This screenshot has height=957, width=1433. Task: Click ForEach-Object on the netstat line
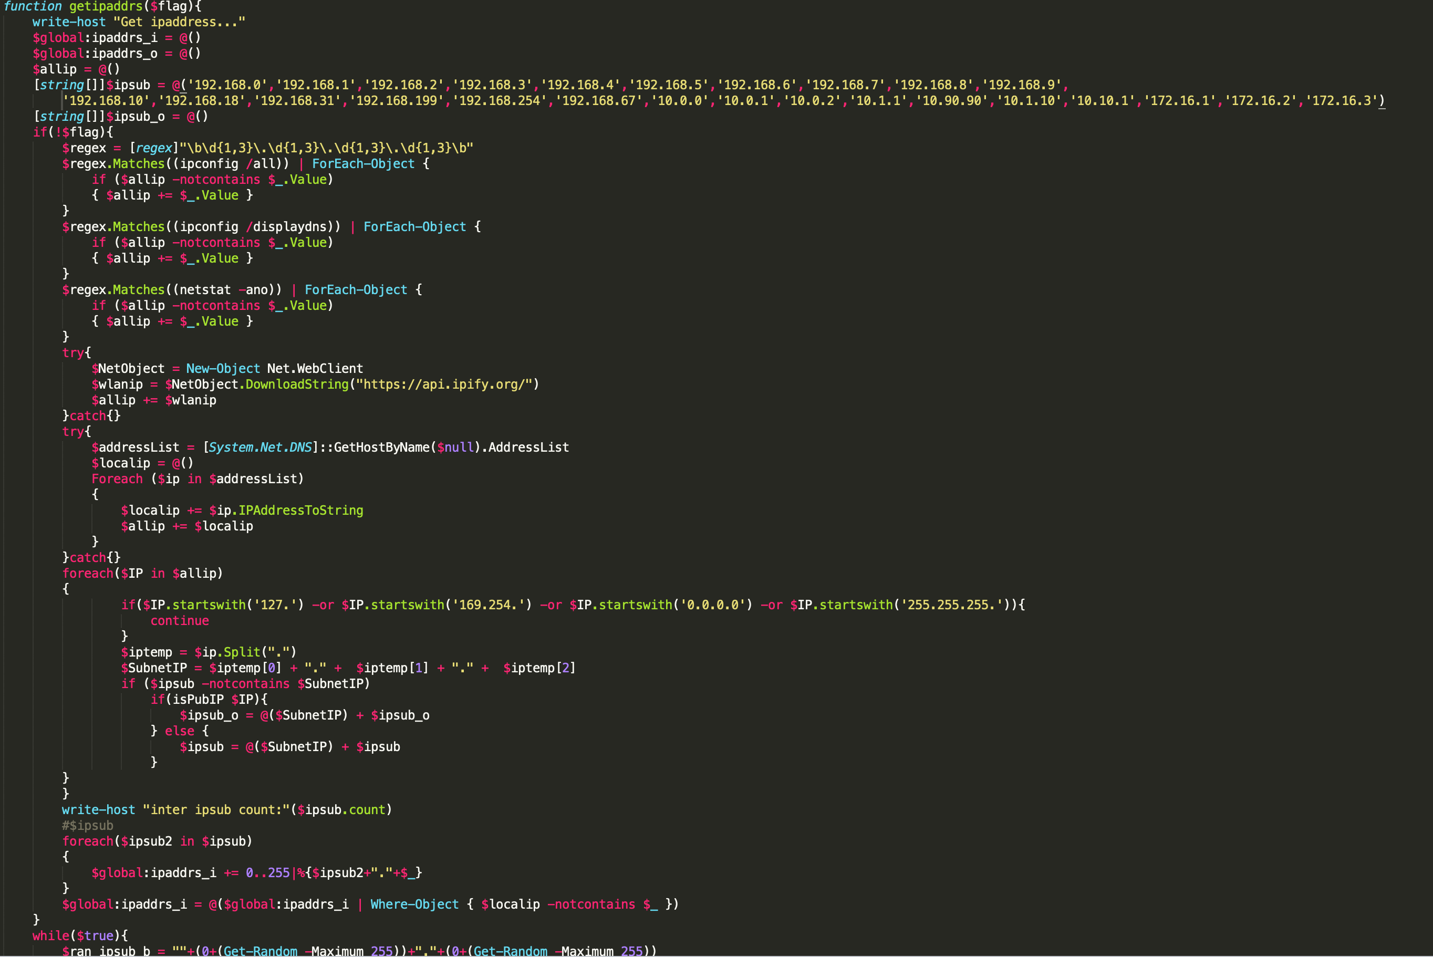pyautogui.click(x=356, y=290)
